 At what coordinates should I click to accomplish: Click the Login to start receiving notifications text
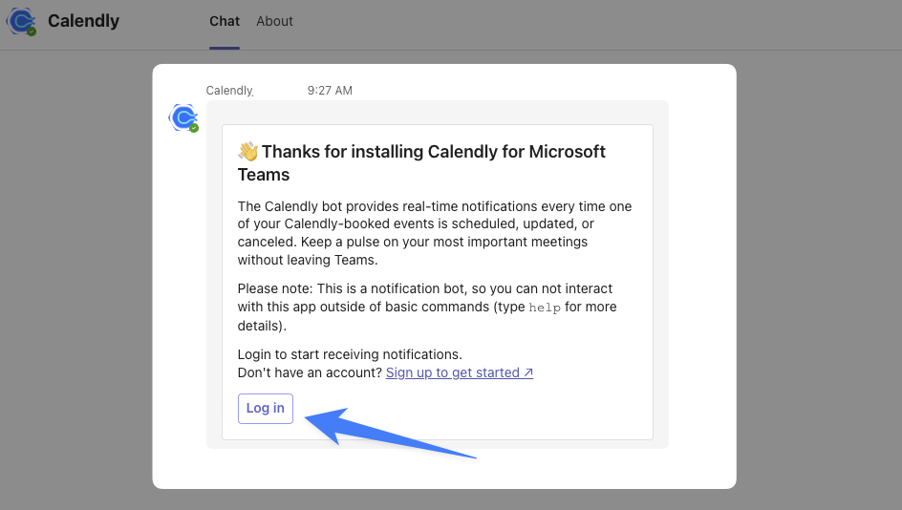click(x=350, y=354)
